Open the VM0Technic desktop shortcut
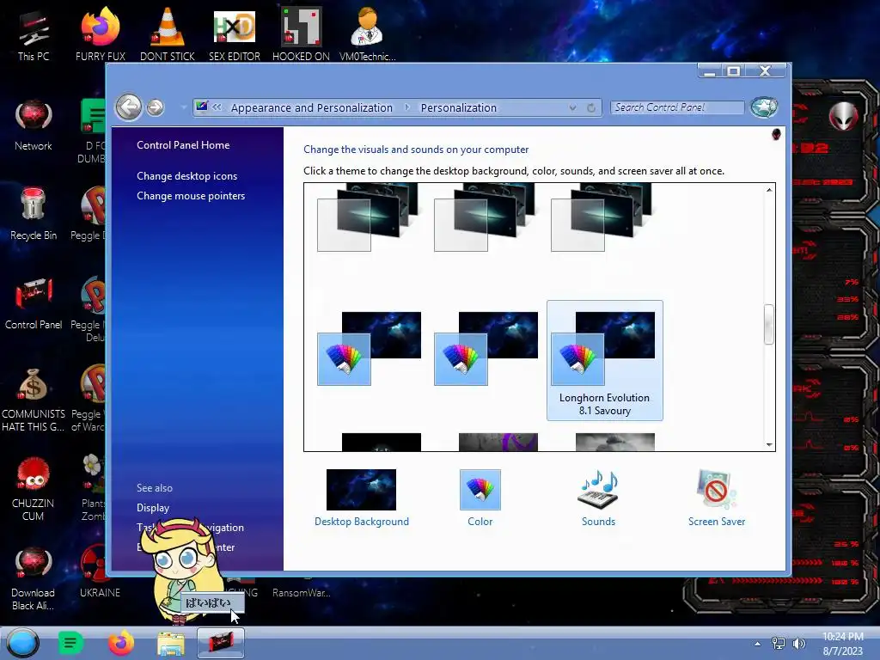This screenshot has width=880, height=660. 367,34
